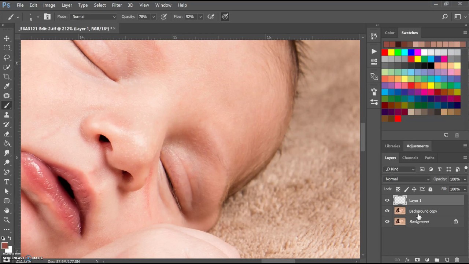The width and height of the screenshot is (469, 264).
Task: Add a layer mask
Action: pos(417,260)
